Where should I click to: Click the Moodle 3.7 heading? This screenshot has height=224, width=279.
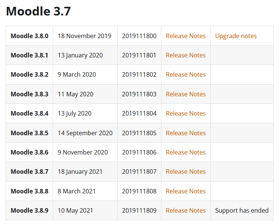[38, 11]
